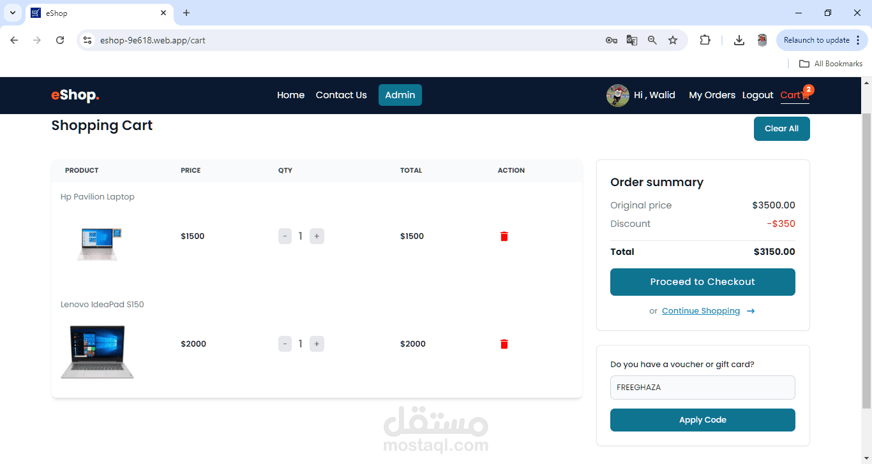Click the Hp Pavilion Laptop product image
This screenshot has width=872, height=464.
pyautogui.click(x=99, y=244)
